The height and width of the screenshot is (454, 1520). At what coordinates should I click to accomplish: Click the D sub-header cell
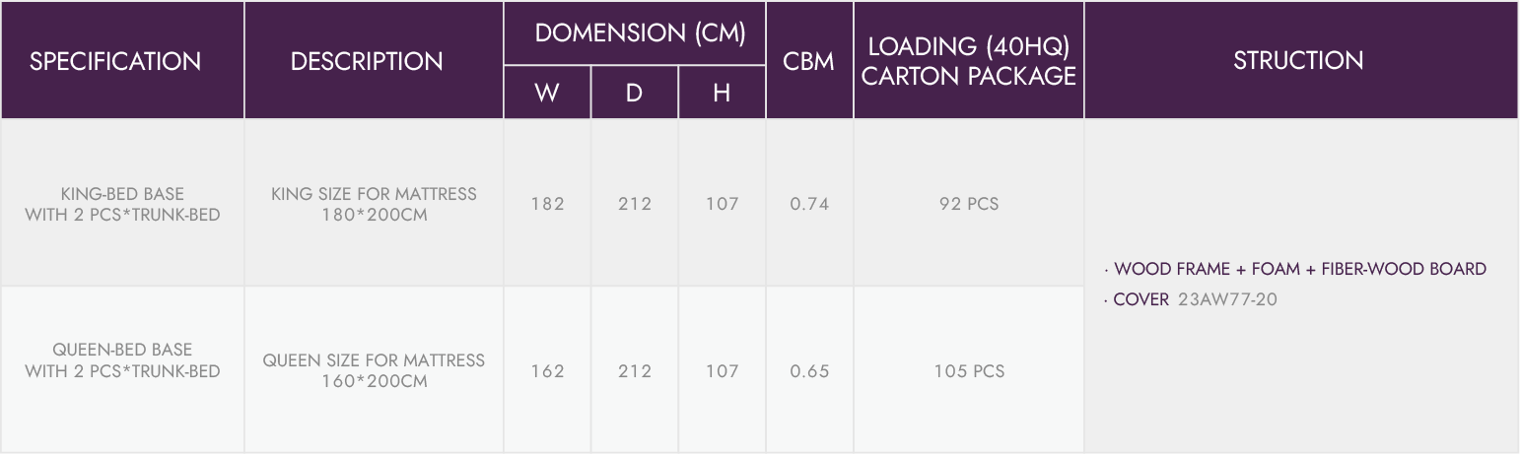tap(634, 94)
